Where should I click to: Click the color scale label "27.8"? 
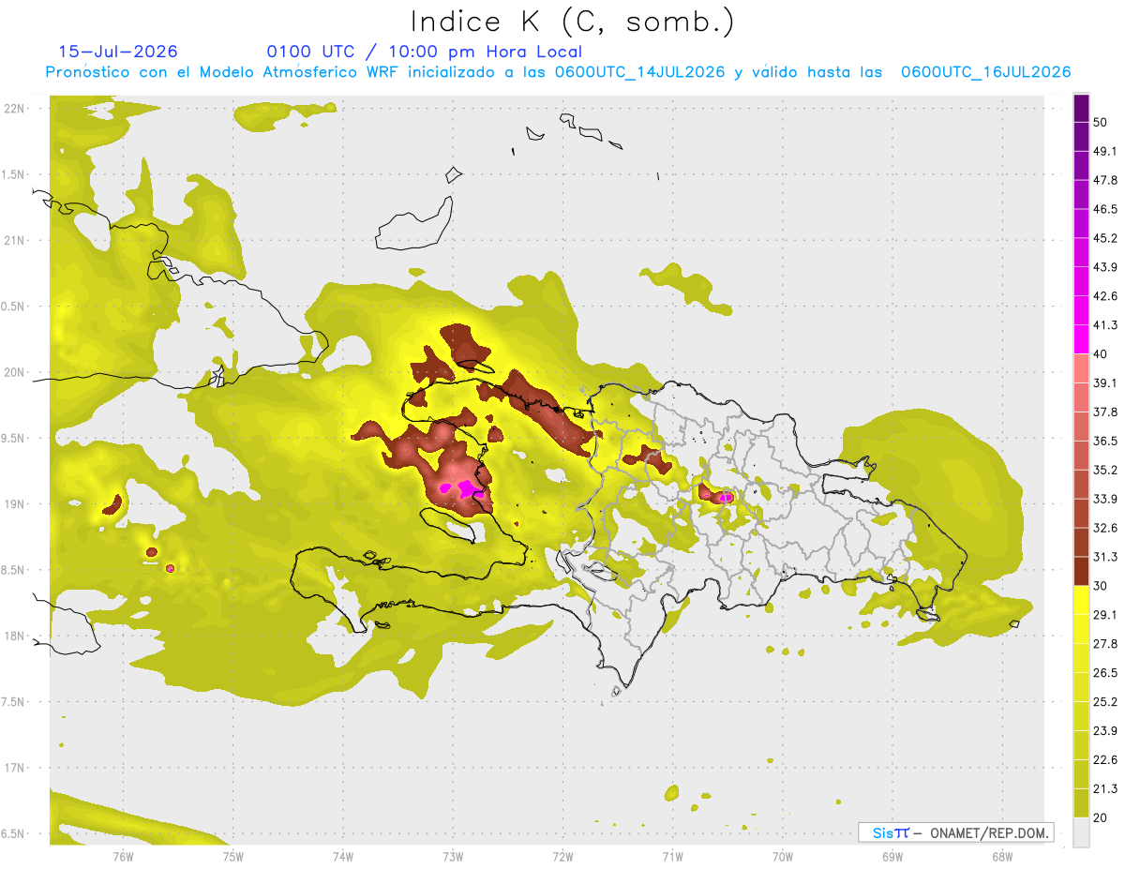(x=1105, y=644)
